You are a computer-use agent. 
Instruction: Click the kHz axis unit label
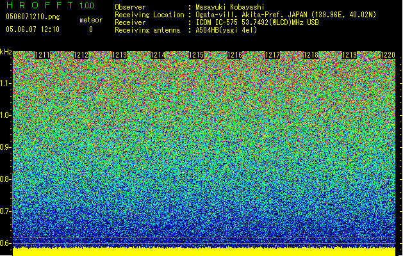(x=6, y=52)
